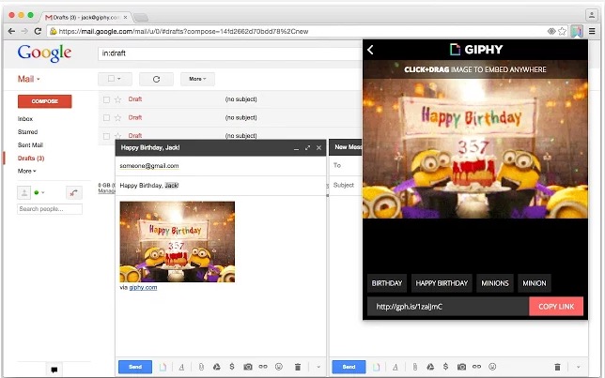Open Inbox folder

(25, 119)
